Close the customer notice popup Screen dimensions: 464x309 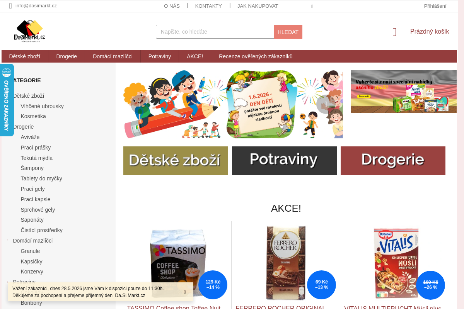tap(185, 292)
